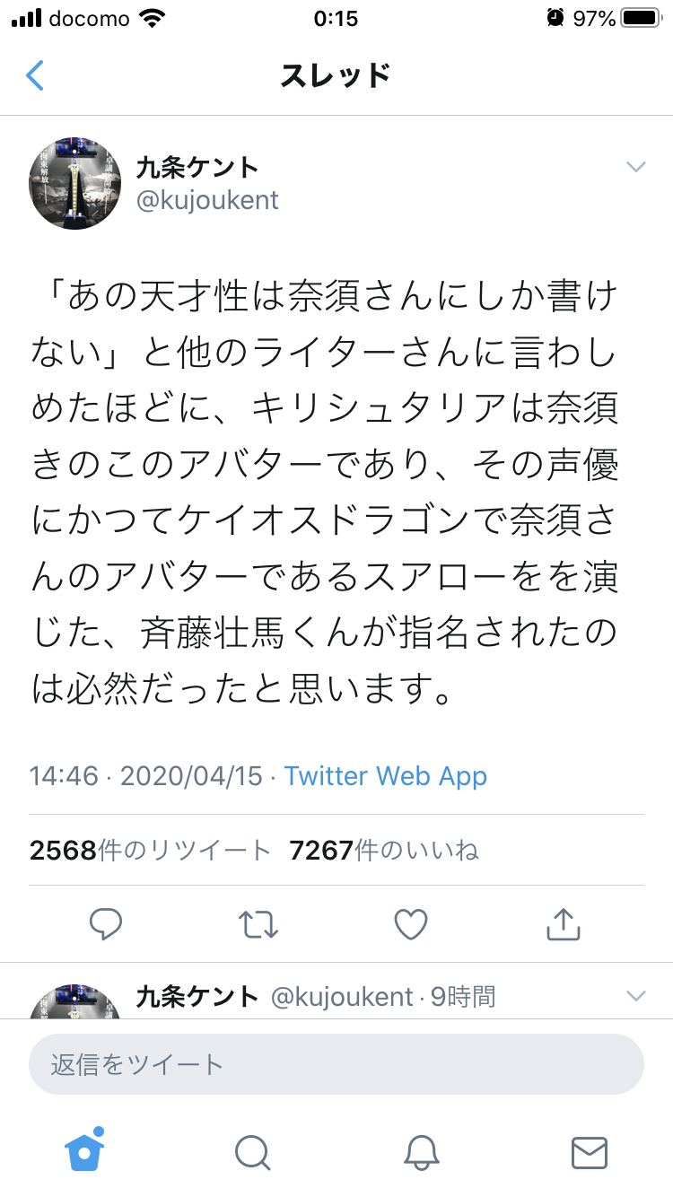Screen dimensions: 673x1197
Task: View the 7267 likes list
Action: (384, 850)
